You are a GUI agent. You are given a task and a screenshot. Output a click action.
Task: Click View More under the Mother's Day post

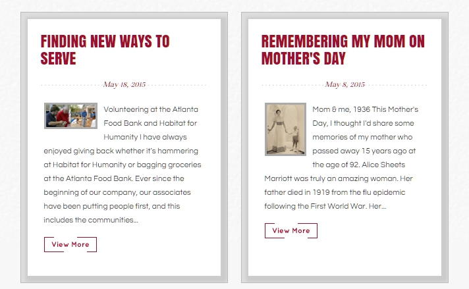[x=291, y=230]
